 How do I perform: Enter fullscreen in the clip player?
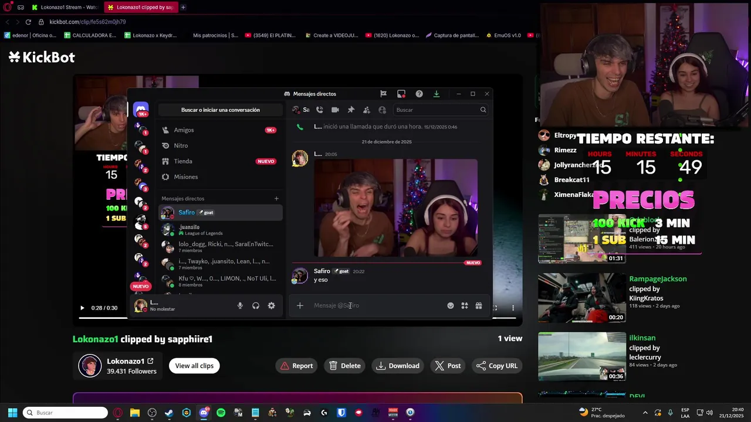(495, 308)
